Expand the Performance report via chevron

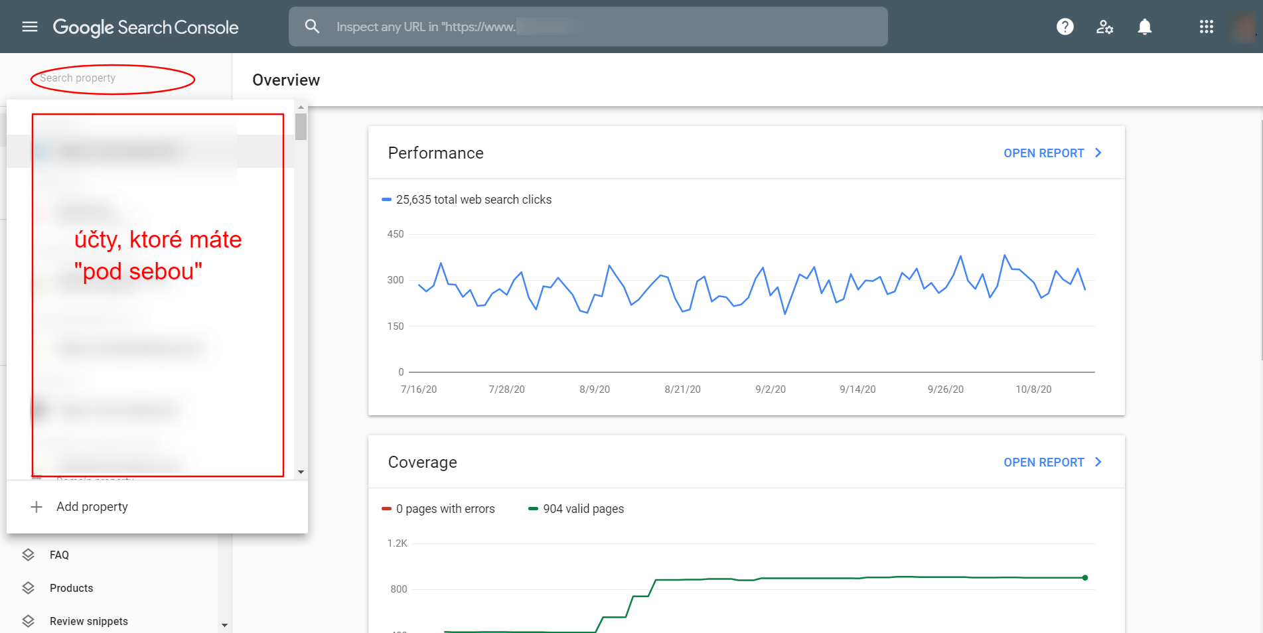(x=1098, y=153)
